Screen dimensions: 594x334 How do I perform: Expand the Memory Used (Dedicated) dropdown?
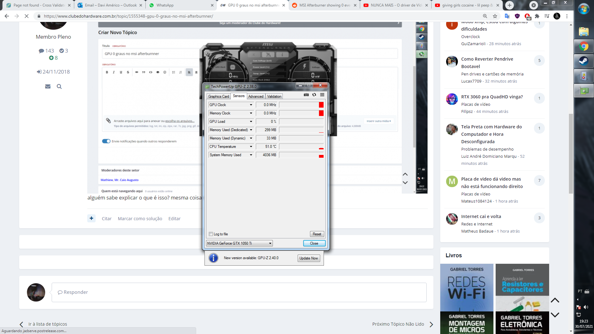click(251, 130)
